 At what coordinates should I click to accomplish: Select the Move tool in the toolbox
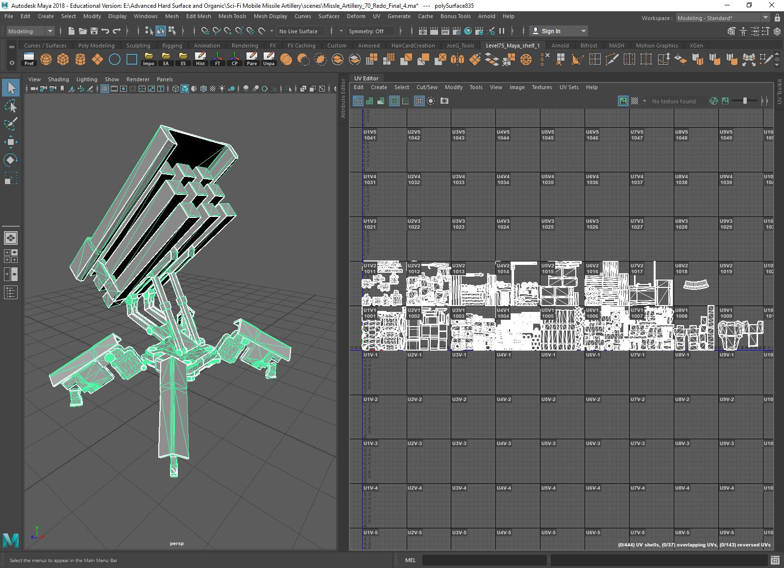(11, 142)
